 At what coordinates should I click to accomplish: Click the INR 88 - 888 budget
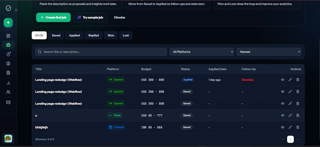coord(152,127)
